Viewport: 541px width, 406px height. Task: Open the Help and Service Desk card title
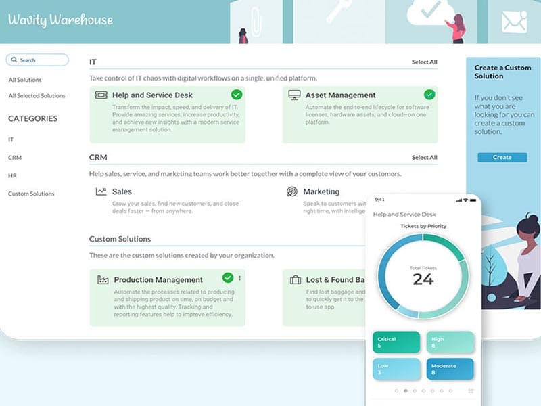pos(152,95)
